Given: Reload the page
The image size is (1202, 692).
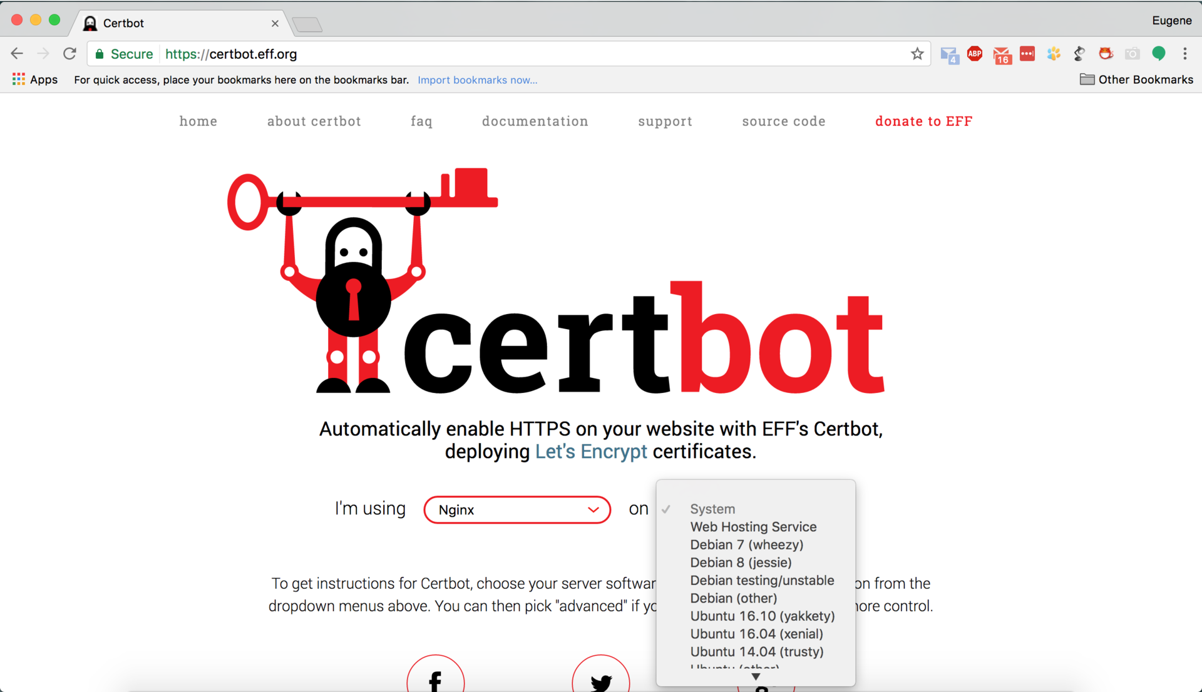Looking at the screenshot, I should pos(69,54).
